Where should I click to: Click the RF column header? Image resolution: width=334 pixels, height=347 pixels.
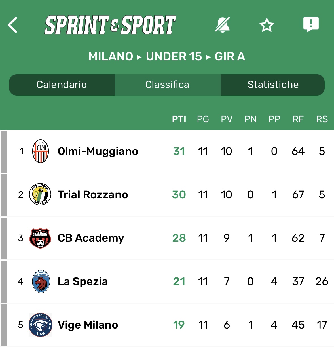[x=298, y=119]
